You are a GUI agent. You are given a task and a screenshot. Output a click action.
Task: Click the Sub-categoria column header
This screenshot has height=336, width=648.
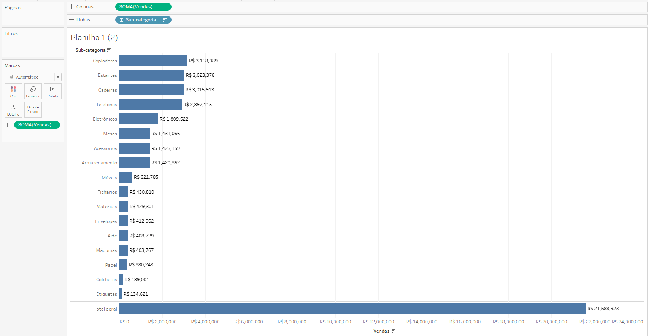tap(91, 50)
